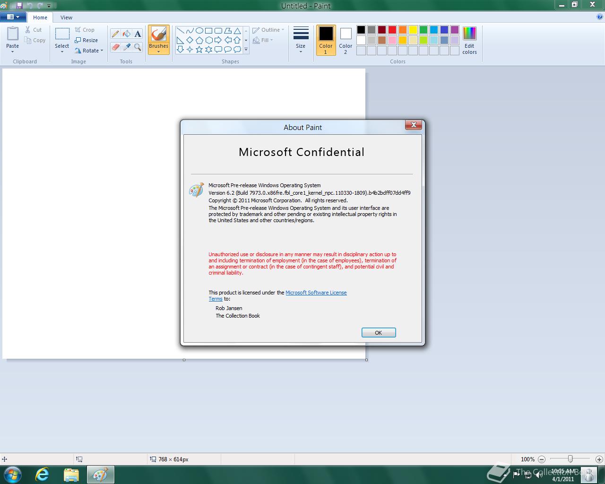Choose the Pentagon shape
This screenshot has height=484, width=605.
(199, 40)
